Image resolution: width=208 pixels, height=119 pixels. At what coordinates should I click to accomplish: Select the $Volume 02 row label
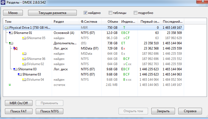pos(35,64)
